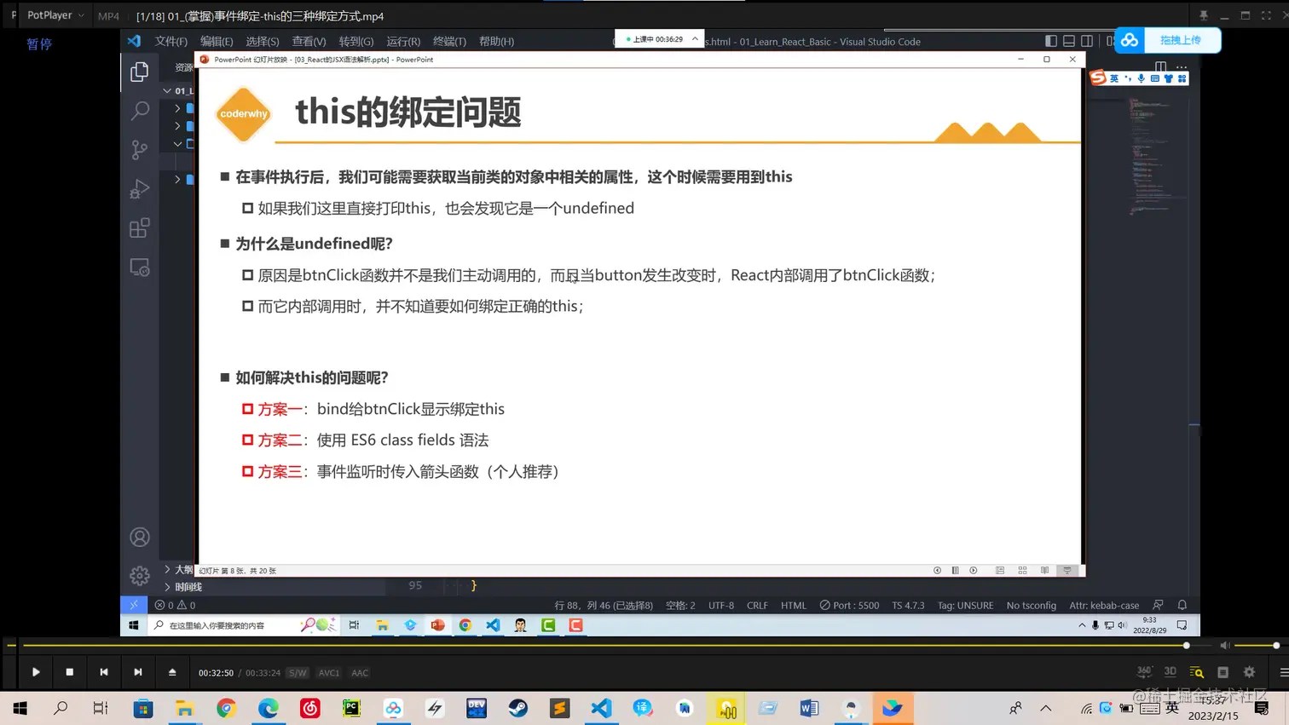Open the 帮助(H) menu
The width and height of the screenshot is (1289, 725).
tap(496, 41)
